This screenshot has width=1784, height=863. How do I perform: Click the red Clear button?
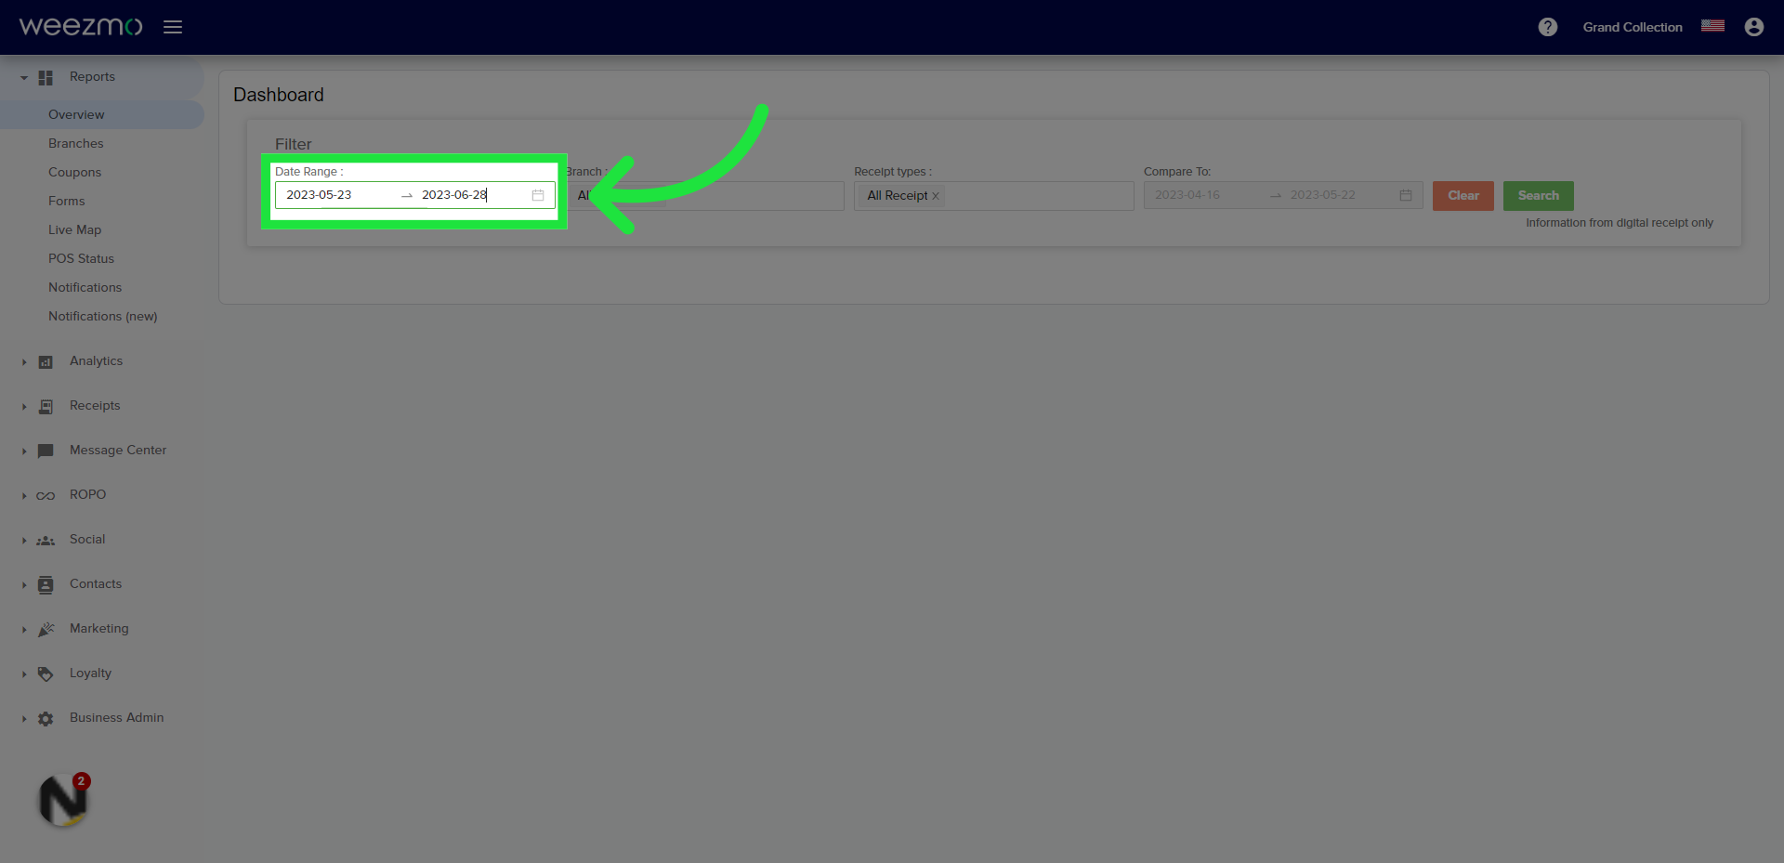click(x=1463, y=195)
